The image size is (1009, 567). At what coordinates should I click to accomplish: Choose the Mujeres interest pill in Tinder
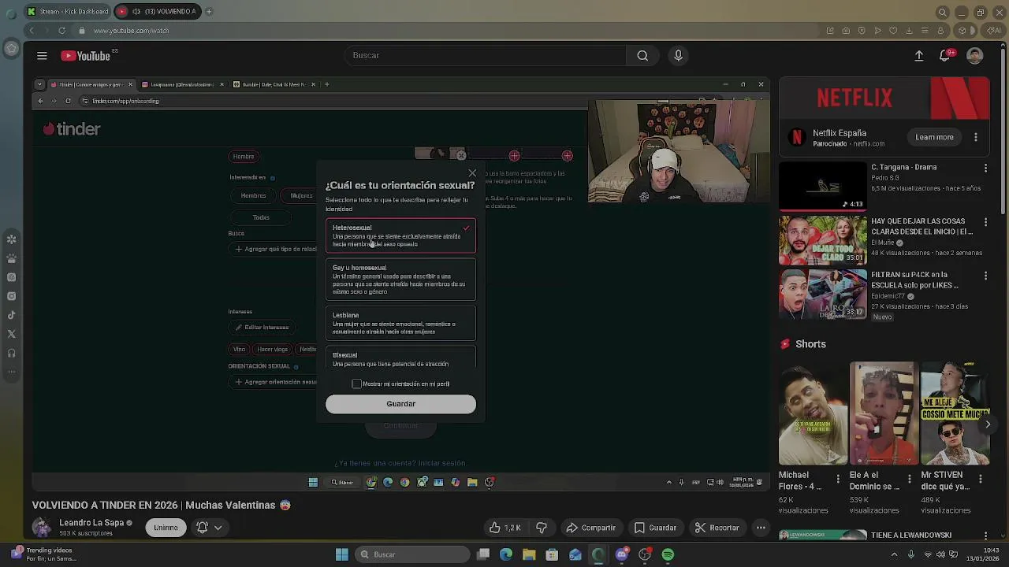[x=300, y=195]
